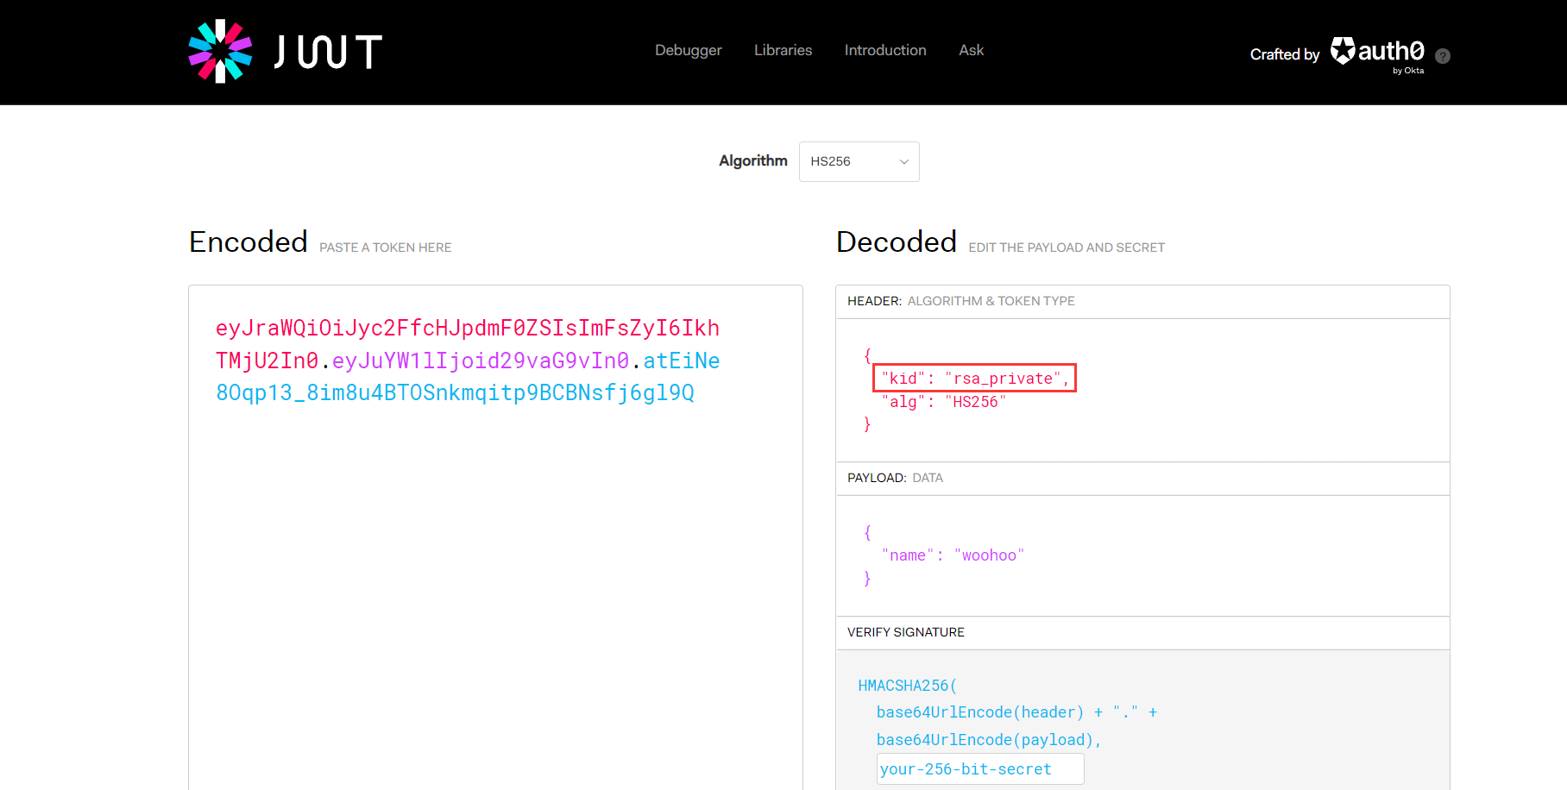
Task: Click the PAYLOAD: DATA section title
Action: tap(895, 478)
